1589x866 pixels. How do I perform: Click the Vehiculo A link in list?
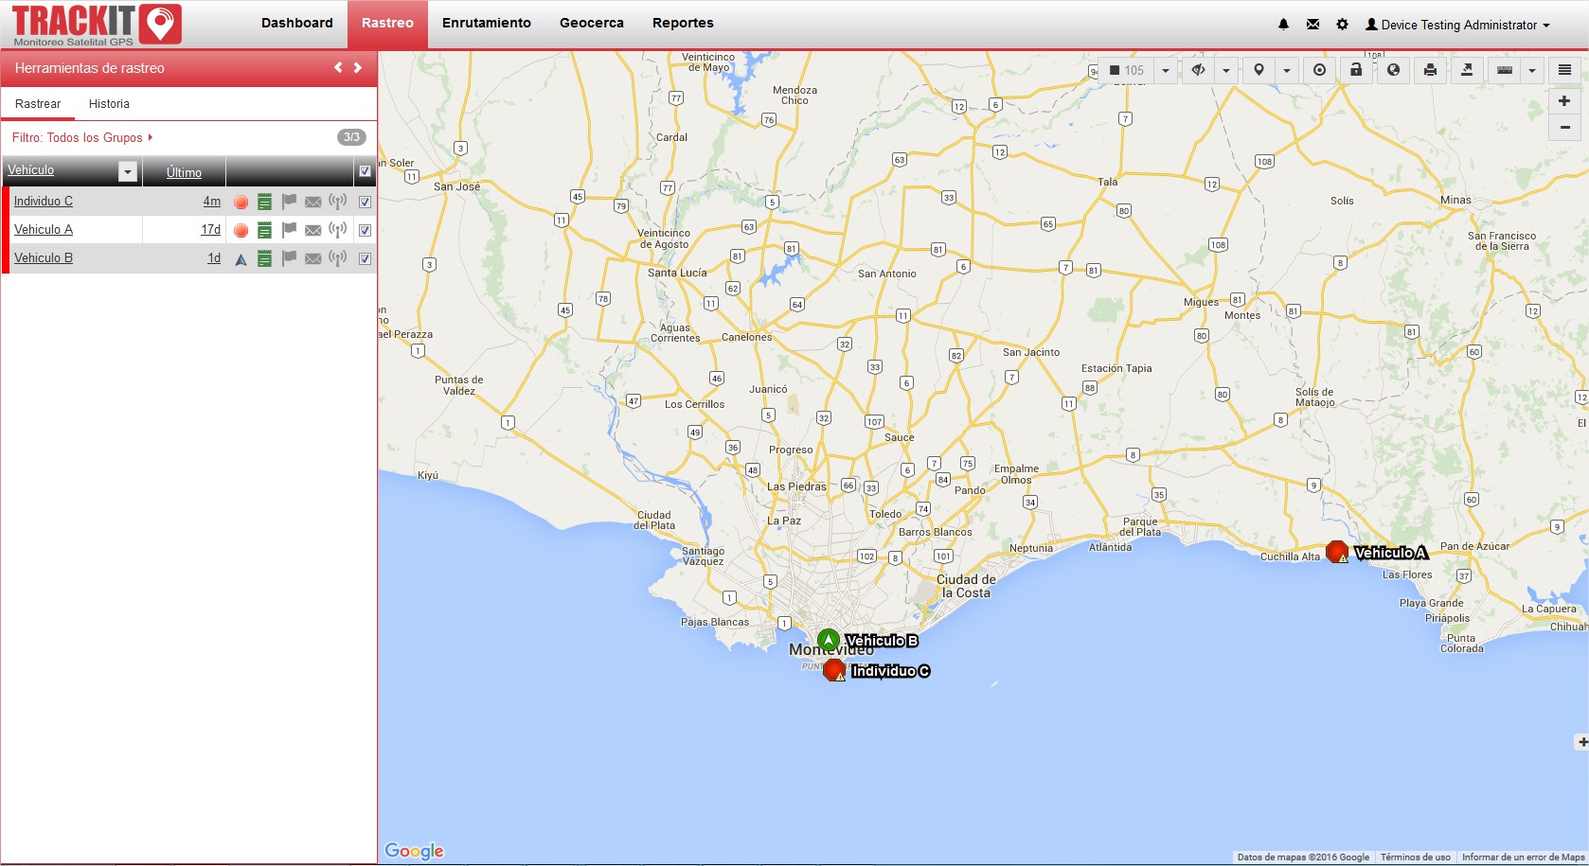(44, 230)
